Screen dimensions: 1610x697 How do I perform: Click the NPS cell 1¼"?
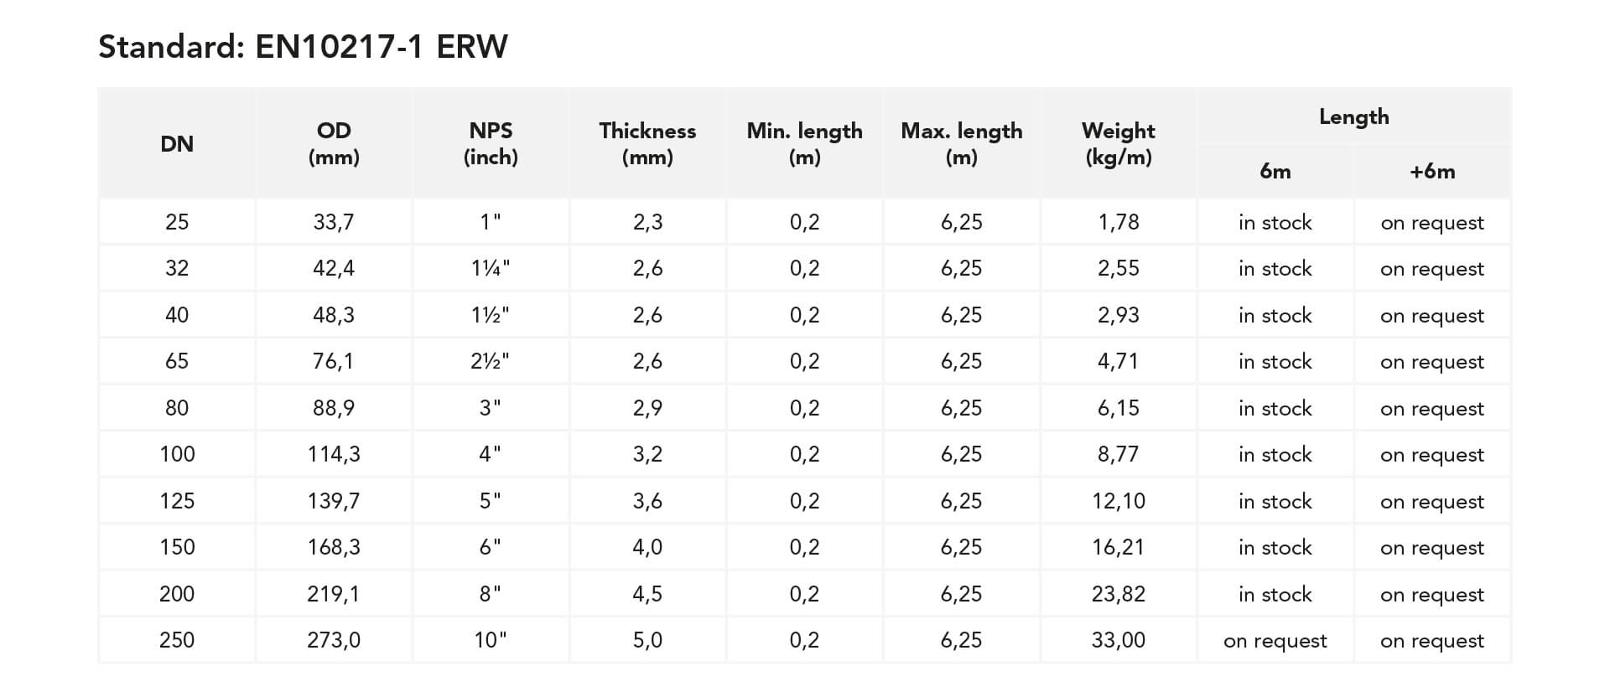pos(491,269)
